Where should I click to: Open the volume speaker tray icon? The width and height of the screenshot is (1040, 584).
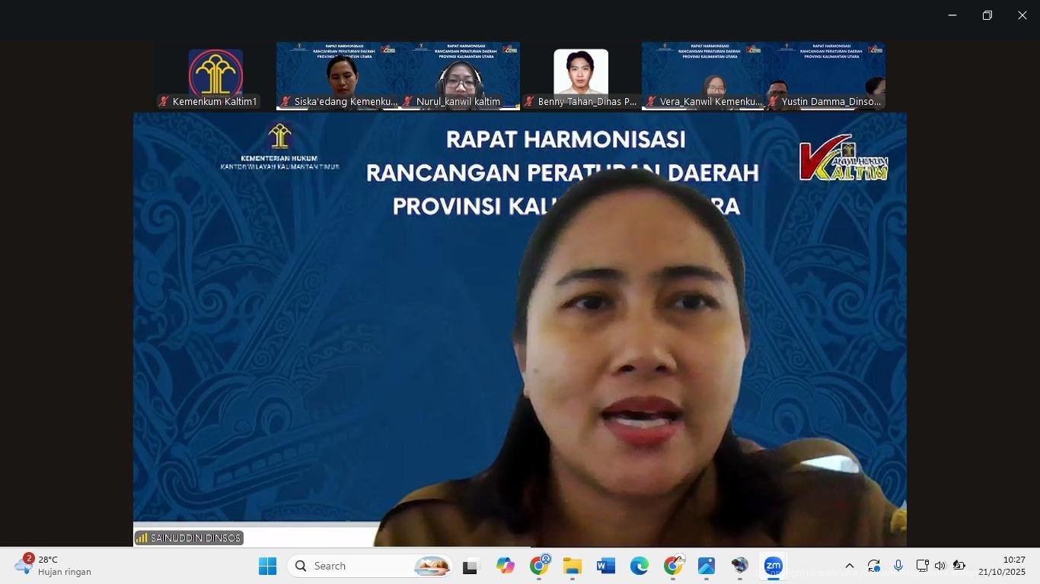coord(940,566)
